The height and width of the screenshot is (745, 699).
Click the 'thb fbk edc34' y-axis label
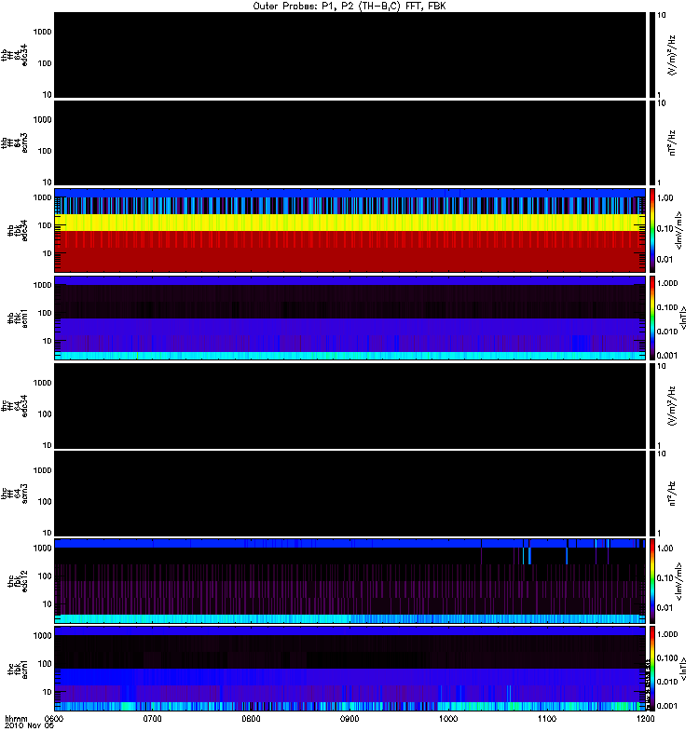pos(18,230)
